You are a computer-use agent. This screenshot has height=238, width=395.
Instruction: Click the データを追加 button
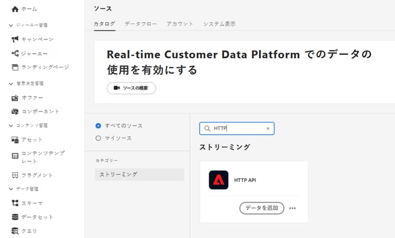tap(262, 208)
